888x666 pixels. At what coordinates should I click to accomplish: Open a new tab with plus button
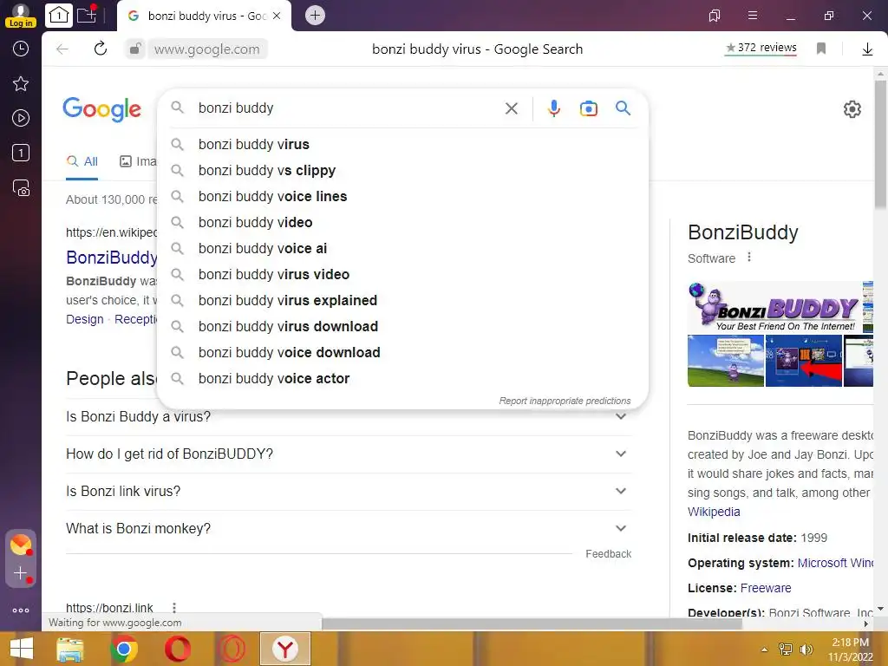pyautogui.click(x=315, y=16)
